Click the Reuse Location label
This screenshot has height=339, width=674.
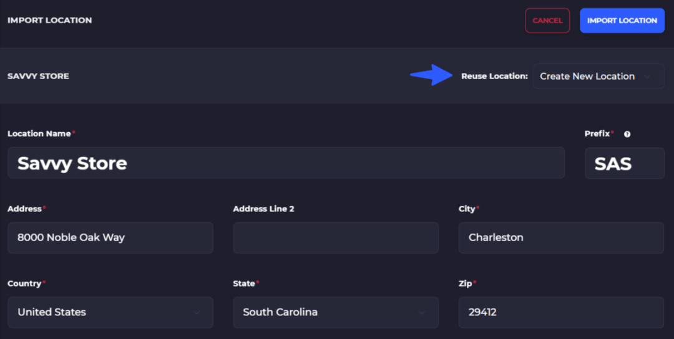(x=494, y=76)
